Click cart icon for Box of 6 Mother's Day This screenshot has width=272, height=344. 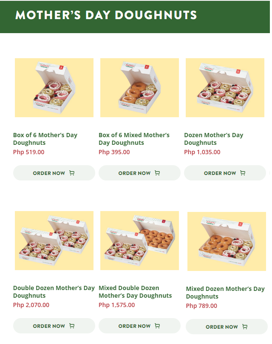coord(72,173)
